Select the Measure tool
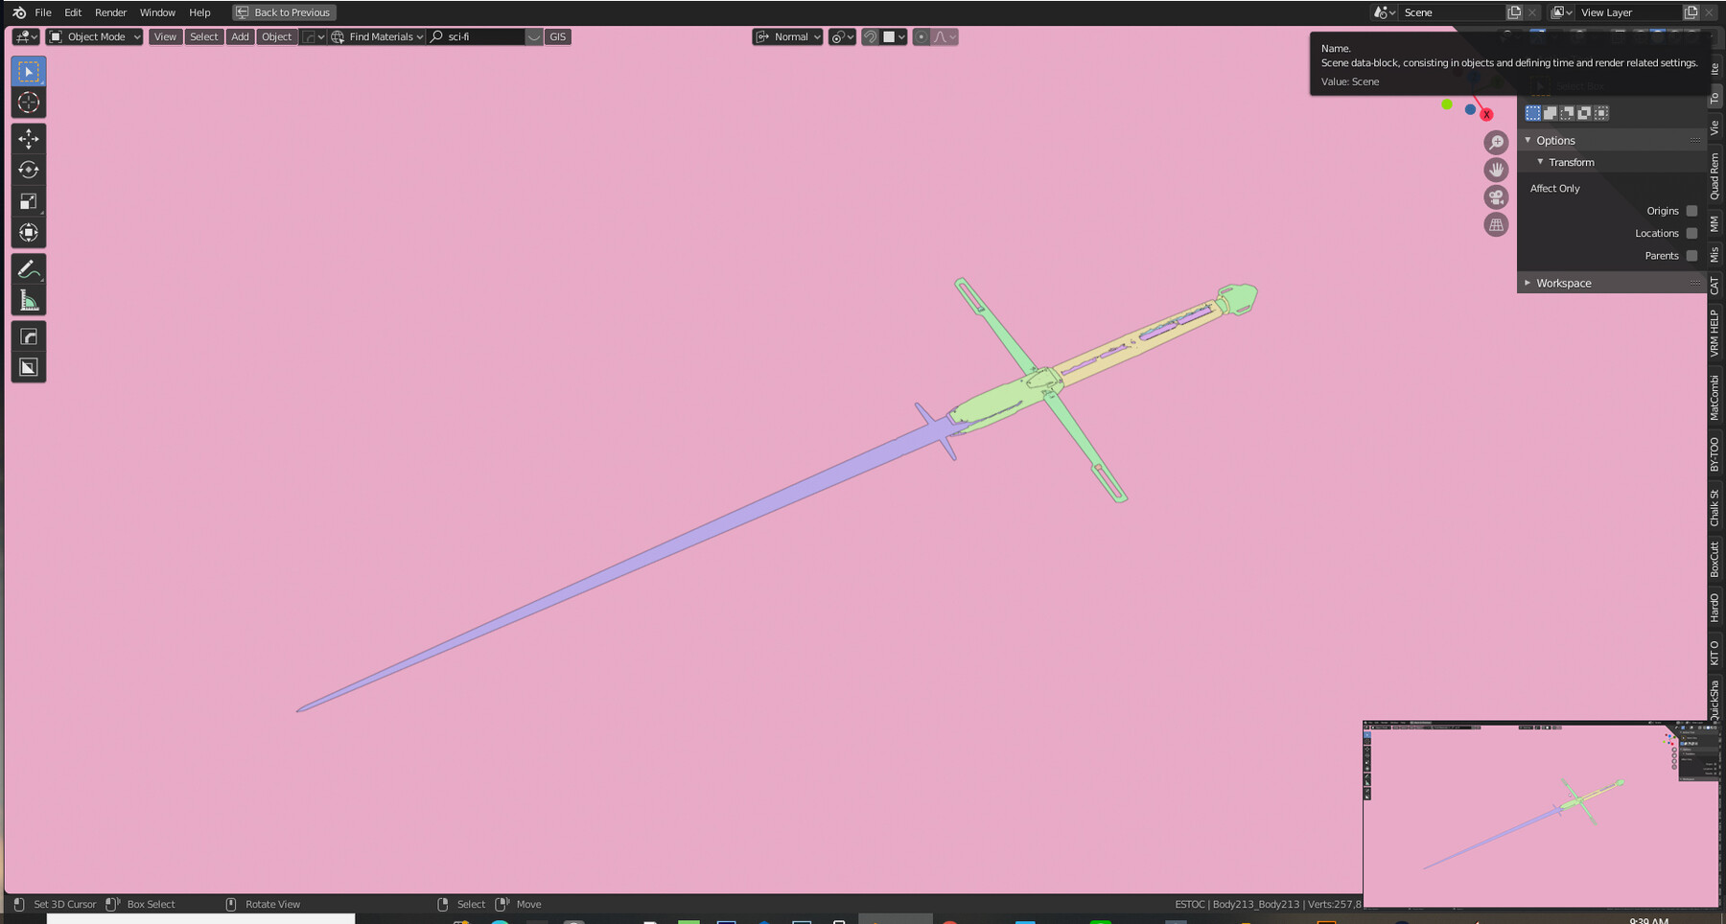The image size is (1726, 924). [x=29, y=298]
